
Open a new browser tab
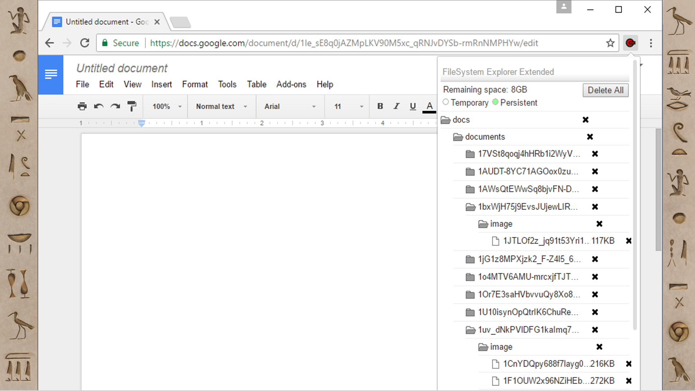[x=180, y=22]
